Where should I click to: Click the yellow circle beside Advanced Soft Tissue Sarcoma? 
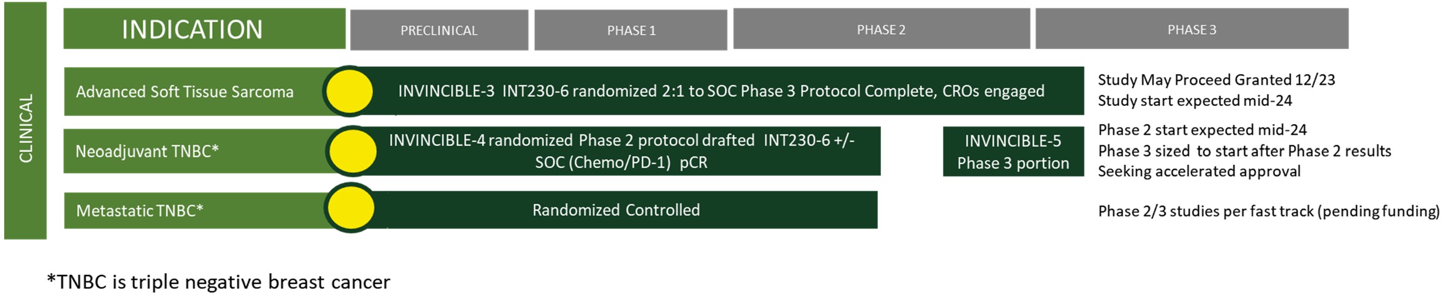pyautogui.click(x=349, y=91)
